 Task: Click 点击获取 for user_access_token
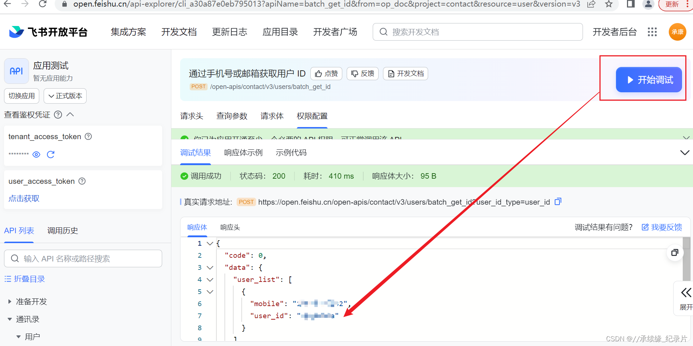[x=24, y=198]
